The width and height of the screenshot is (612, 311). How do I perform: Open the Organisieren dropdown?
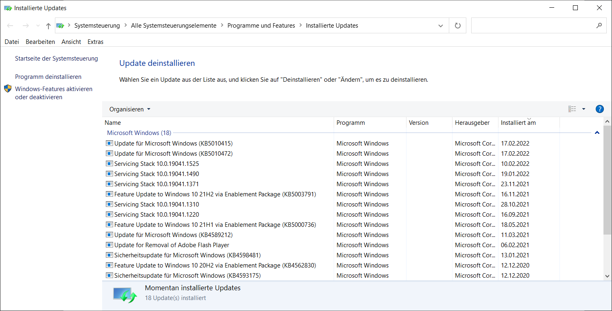tap(130, 109)
